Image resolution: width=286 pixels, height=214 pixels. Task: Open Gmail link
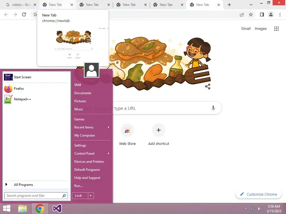246,29
